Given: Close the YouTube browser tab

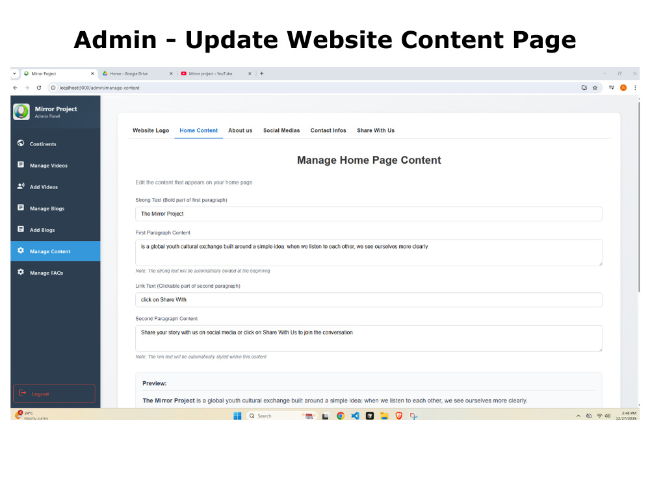Looking at the screenshot, I should (250, 74).
